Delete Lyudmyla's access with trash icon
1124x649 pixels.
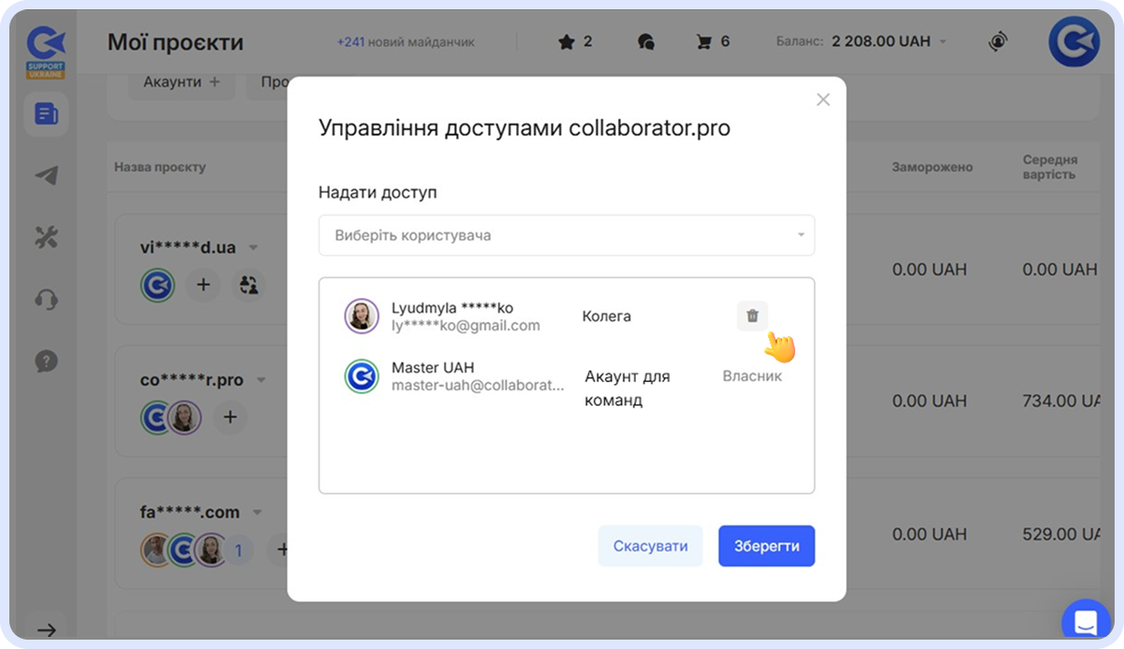[752, 317]
